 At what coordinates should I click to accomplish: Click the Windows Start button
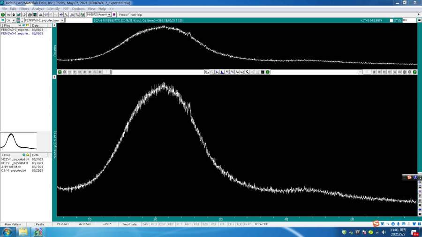[x=7, y=232]
